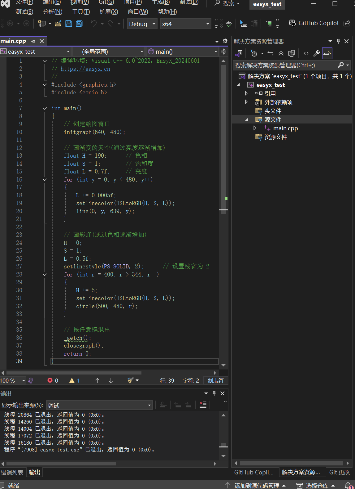The image size is (355, 489).
Task: Toggle the preview selected items button
Action: (327, 53)
